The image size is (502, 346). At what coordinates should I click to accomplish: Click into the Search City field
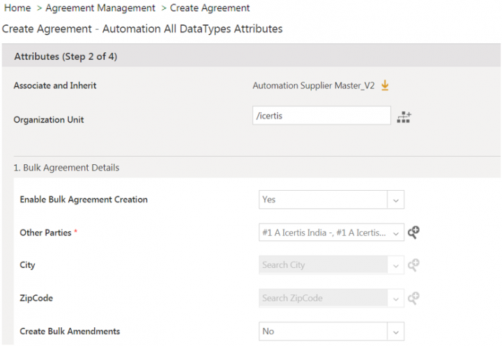coord(322,265)
